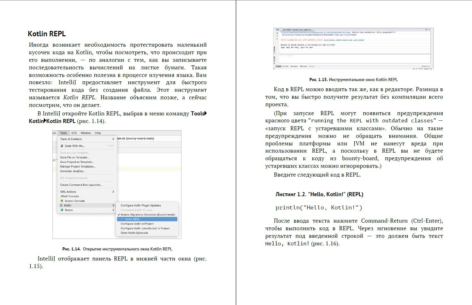Image resolution: width=472 pixels, height=305 pixels.
Task: Expand the XML Actions submenu arrow
Action: point(113,192)
